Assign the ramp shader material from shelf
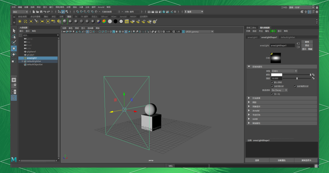Viewport: 329px width, 173px height. click(x=104, y=21)
